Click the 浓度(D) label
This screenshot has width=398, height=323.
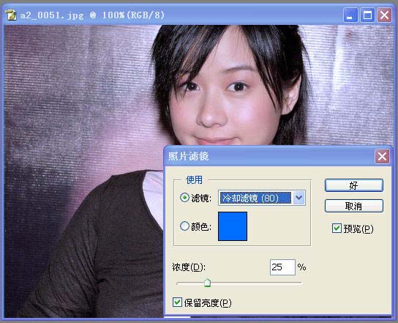[x=189, y=267]
